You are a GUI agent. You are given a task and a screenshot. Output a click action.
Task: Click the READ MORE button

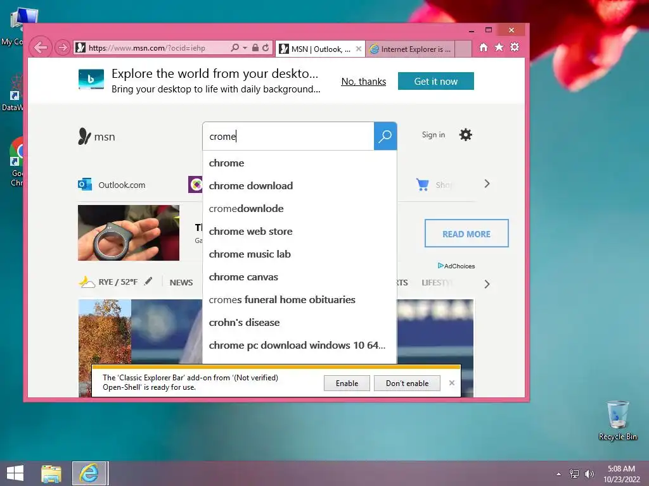466,234
